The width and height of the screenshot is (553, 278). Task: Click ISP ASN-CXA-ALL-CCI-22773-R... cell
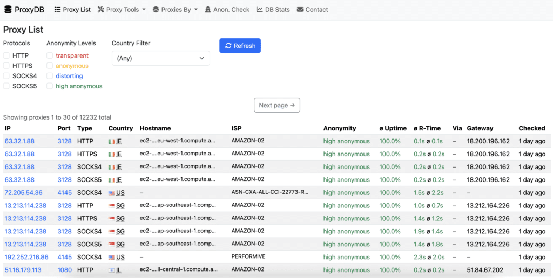point(270,192)
